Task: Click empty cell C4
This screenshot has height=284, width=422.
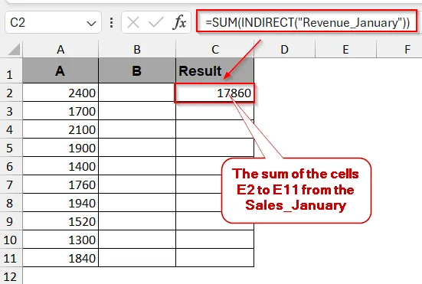Action: [x=214, y=129]
